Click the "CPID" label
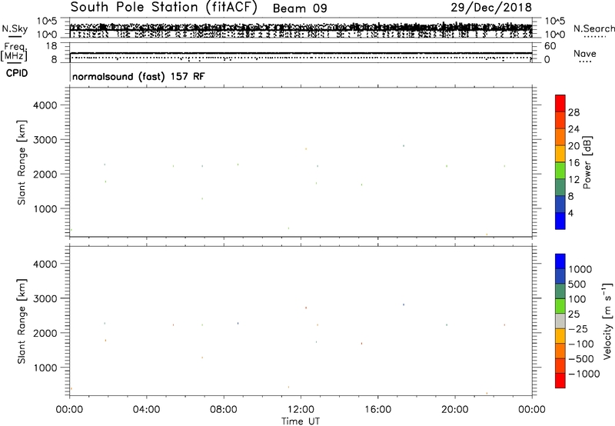The image size is (615, 426). point(17,73)
